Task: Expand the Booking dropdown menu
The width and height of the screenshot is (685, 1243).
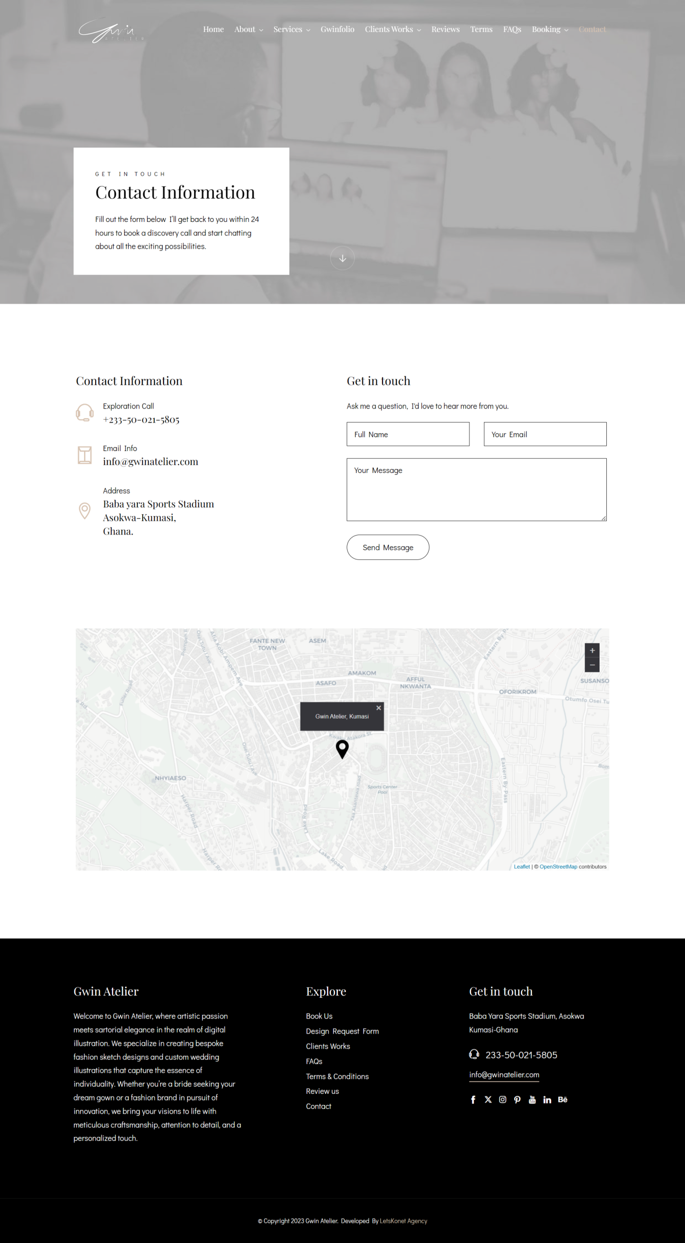Action: pyautogui.click(x=550, y=30)
